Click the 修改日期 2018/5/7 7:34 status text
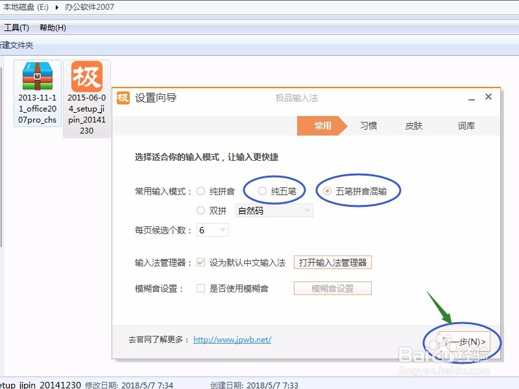Screen dimensions: 519x389 (129, 385)
